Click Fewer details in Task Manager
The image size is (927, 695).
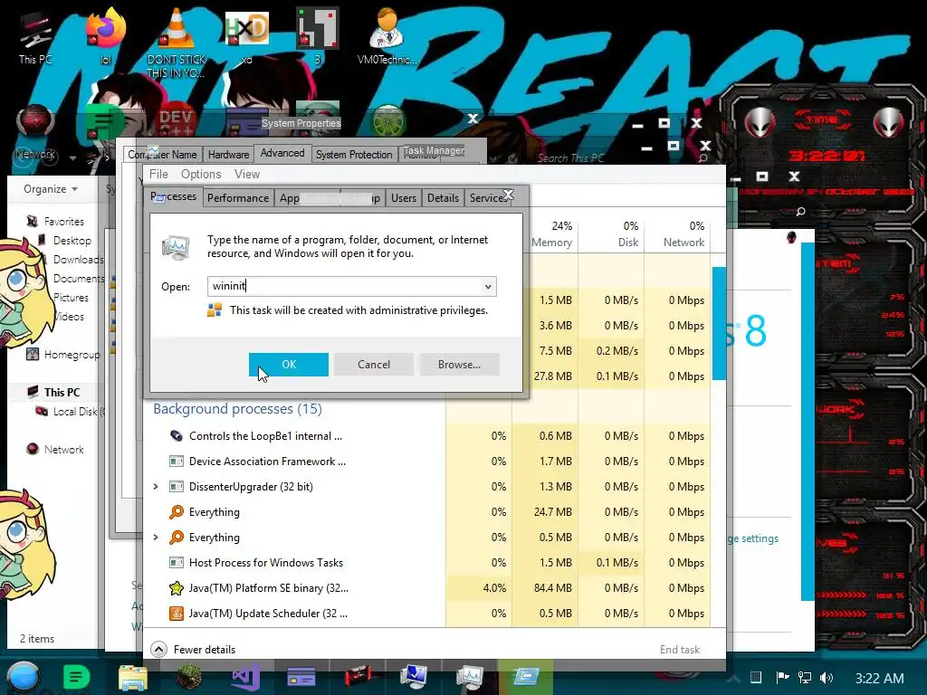tap(194, 650)
